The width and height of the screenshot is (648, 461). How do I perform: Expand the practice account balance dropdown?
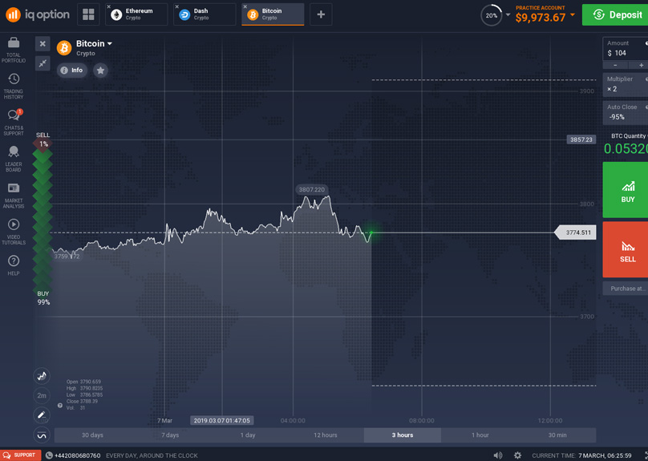573,15
